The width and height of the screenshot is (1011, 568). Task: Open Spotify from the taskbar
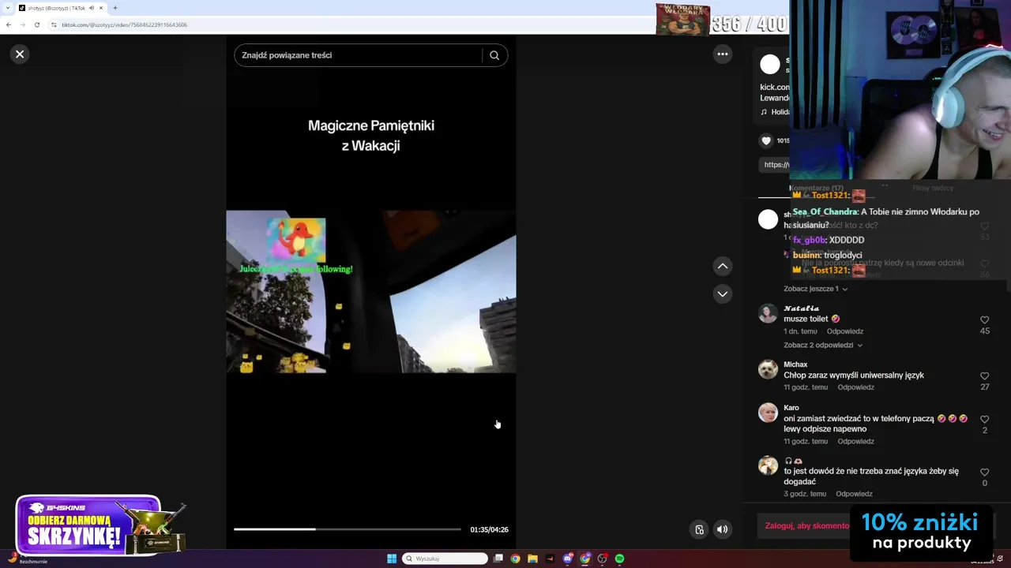pos(619,559)
